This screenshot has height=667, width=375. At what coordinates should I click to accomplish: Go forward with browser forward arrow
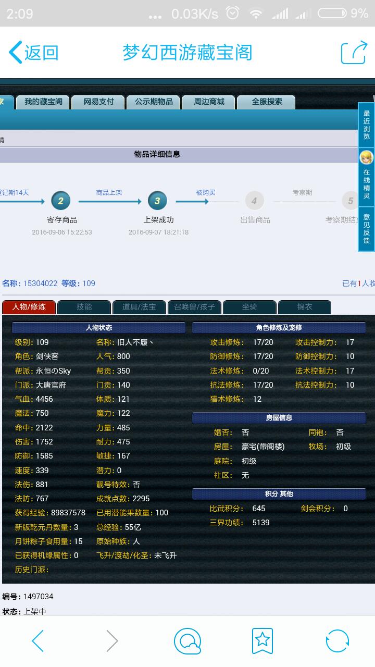click(112, 641)
